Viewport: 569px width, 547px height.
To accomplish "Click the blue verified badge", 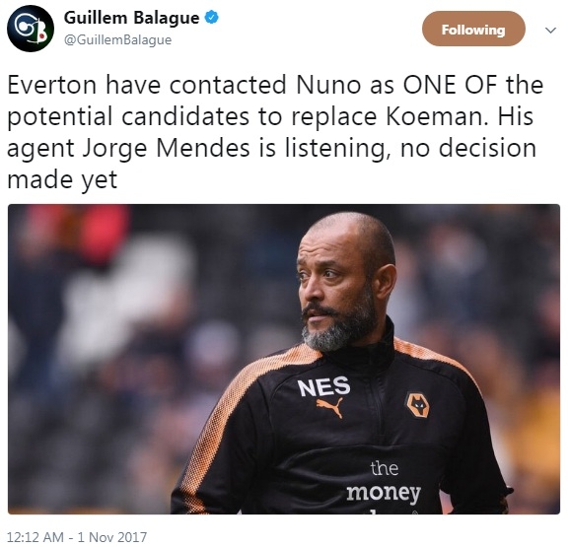I will (x=212, y=17).
